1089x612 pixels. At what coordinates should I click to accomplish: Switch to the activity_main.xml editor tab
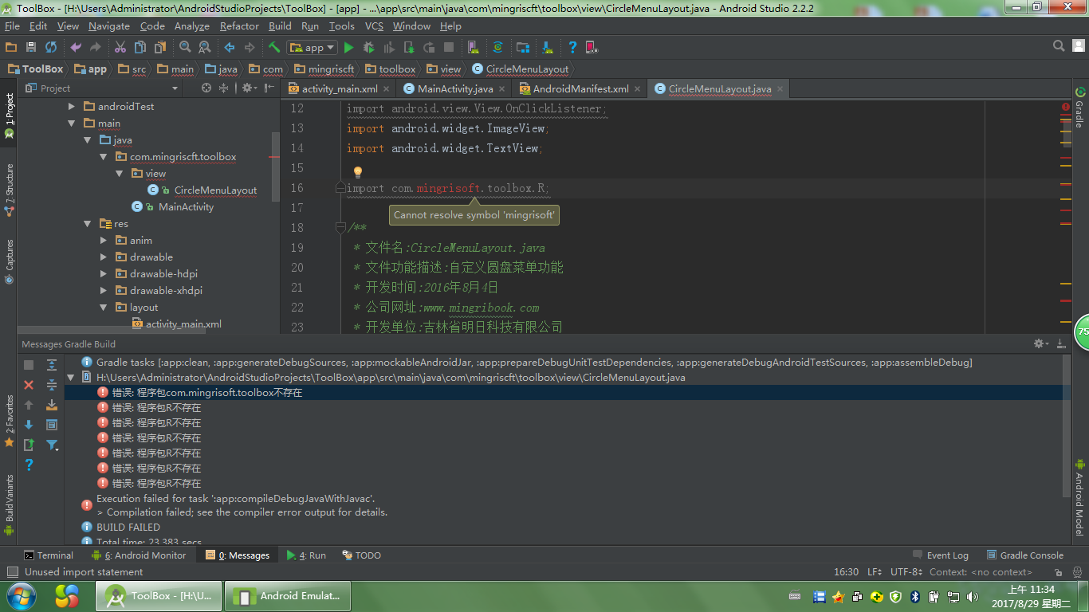tap(340, 88)
